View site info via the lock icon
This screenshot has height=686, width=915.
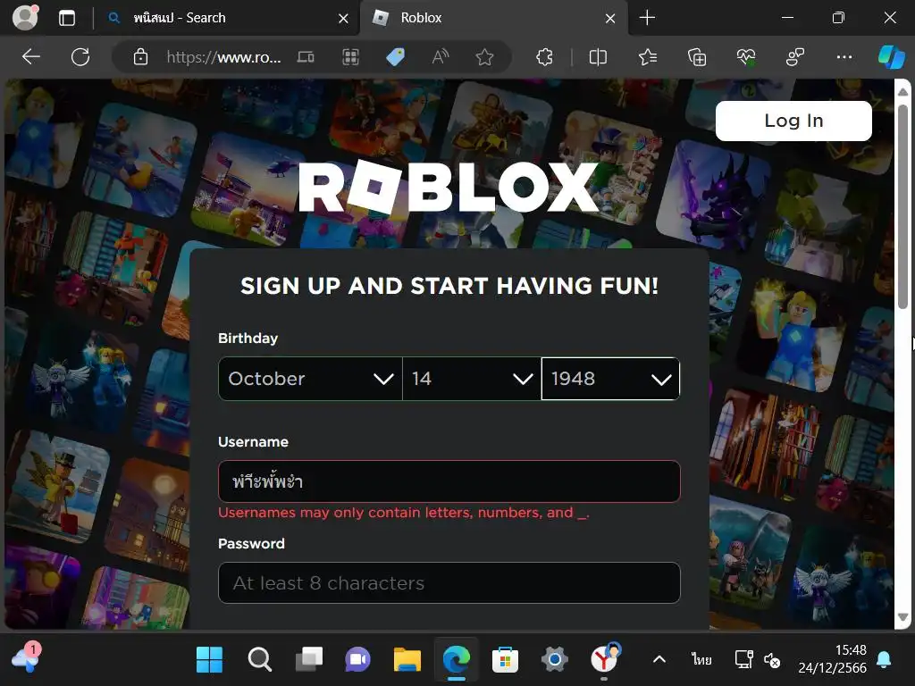[x=140, y=57]
